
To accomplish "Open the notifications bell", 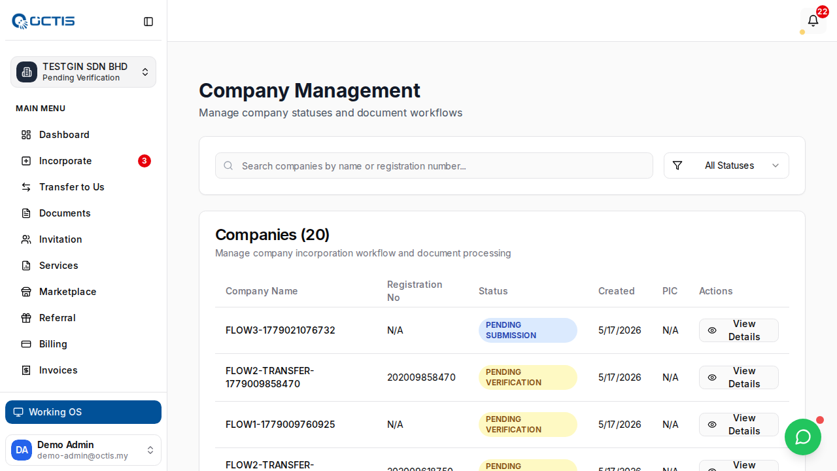I will pos(813,21).
